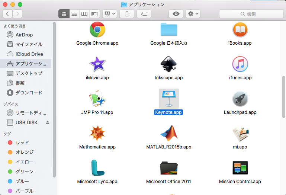
Task: Open the item arrangement dropdown
Action: click(110, 14)
